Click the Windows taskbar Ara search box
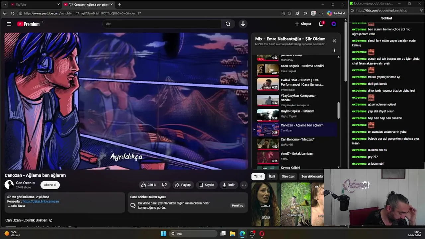Viewport: 425px width, 239px height. coord(193,234)
